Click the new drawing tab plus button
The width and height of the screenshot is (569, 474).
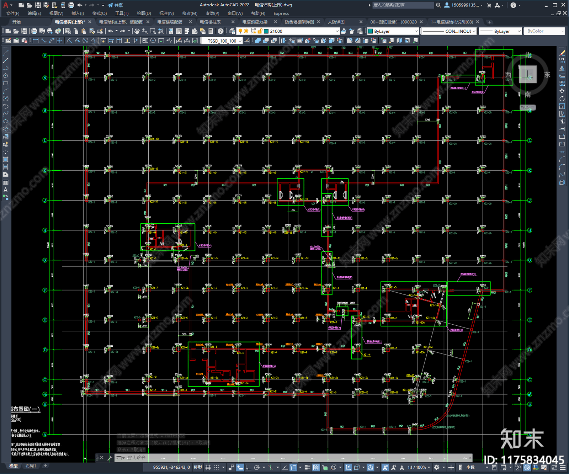point(490,22)
